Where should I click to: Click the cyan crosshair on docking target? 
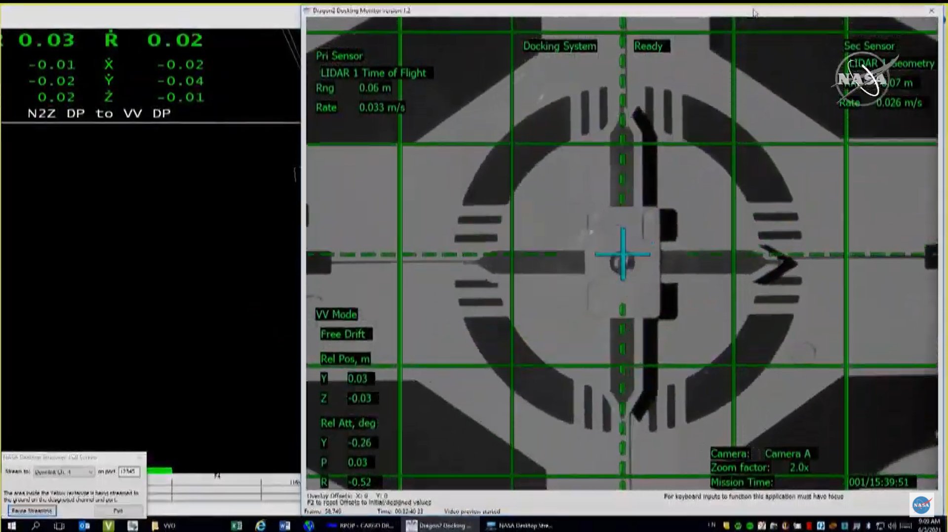pos(623,254)
